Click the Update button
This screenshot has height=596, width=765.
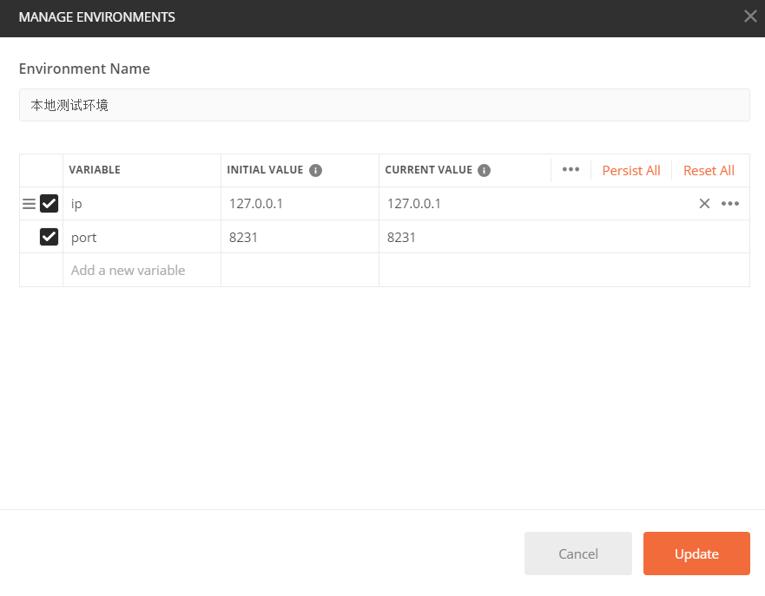click(696, 553)
